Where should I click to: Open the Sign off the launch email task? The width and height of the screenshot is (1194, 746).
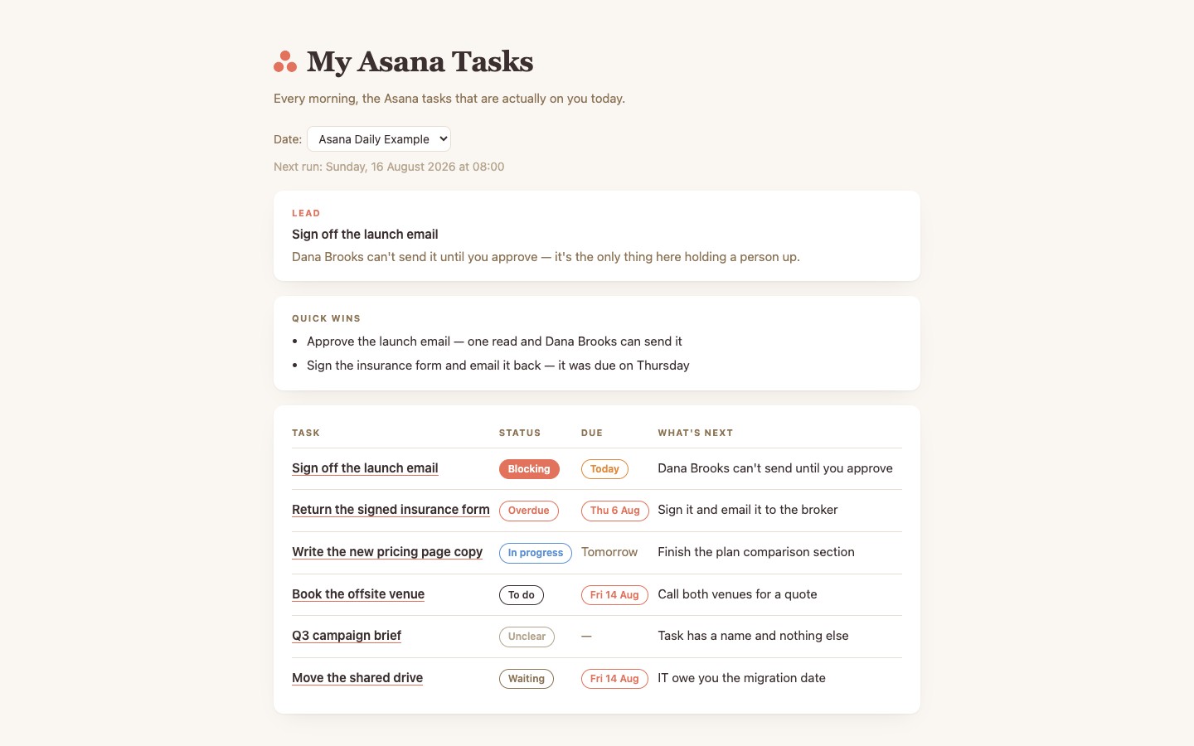(365, 468)
